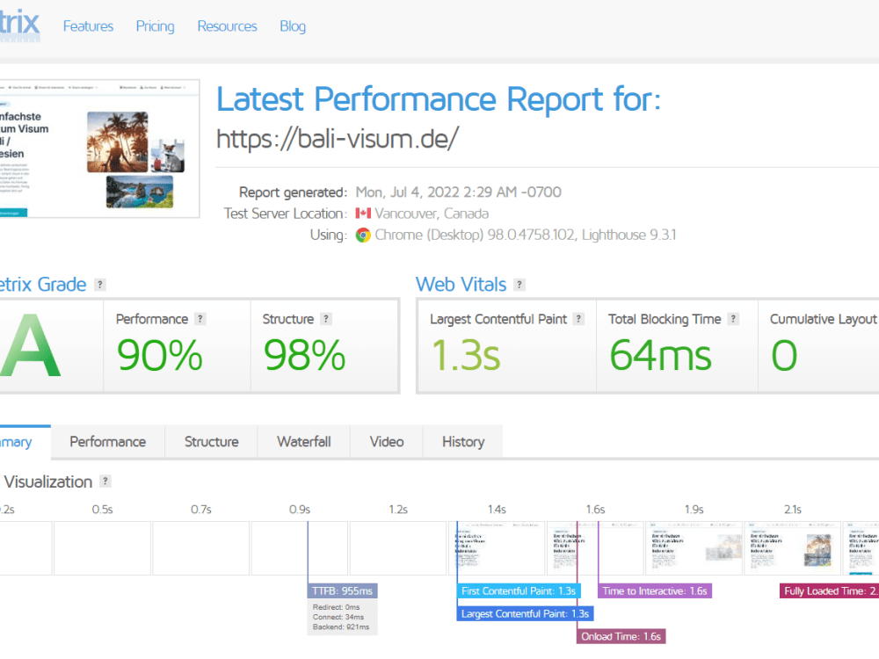Click the 90% Performance score
The height and width of the screenshot is (659, 879).
pyautogui.click(x=160, y=355)
